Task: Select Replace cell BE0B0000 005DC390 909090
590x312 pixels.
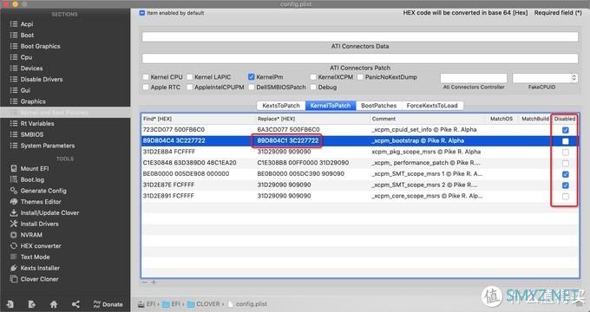Action: coord(301,173)
